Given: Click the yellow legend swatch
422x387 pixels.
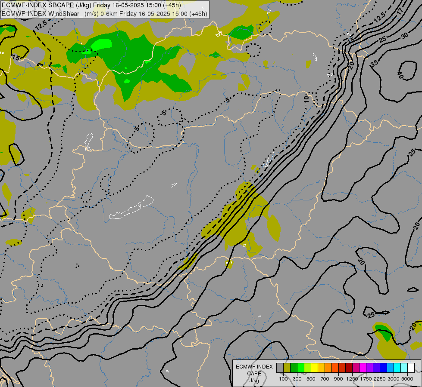Looking at the screenshot, I should [314, 368].
